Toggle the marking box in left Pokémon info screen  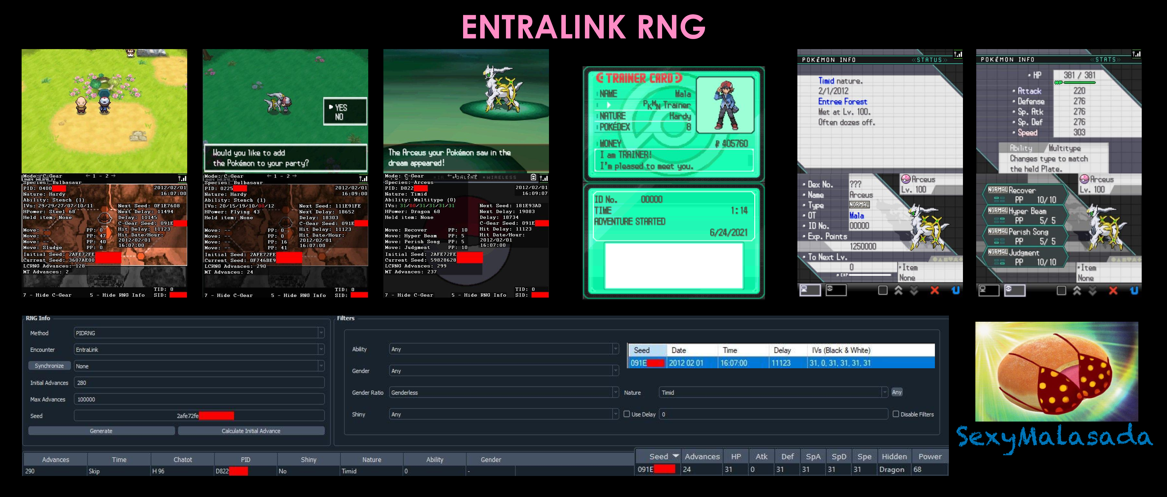882,291
